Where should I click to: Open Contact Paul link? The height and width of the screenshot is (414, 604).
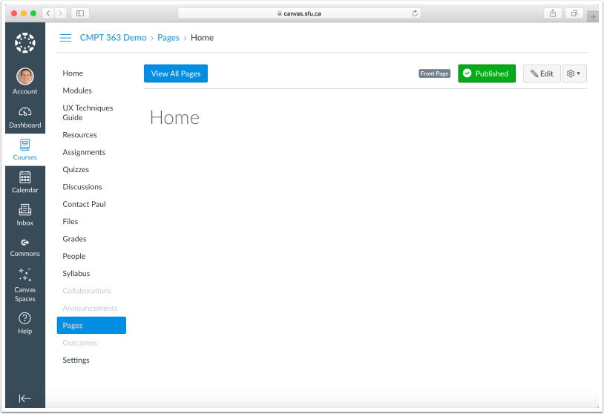pos(85,204)
